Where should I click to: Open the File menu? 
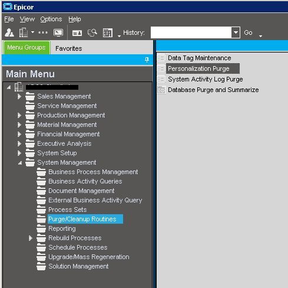click(9, 19)
